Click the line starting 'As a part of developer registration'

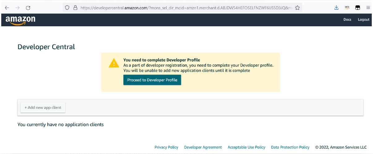pyautogui.click(x=198, y=65)
